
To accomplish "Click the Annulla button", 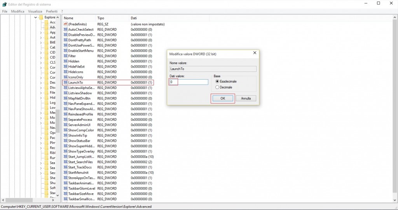I will click(x=246, y=99).
